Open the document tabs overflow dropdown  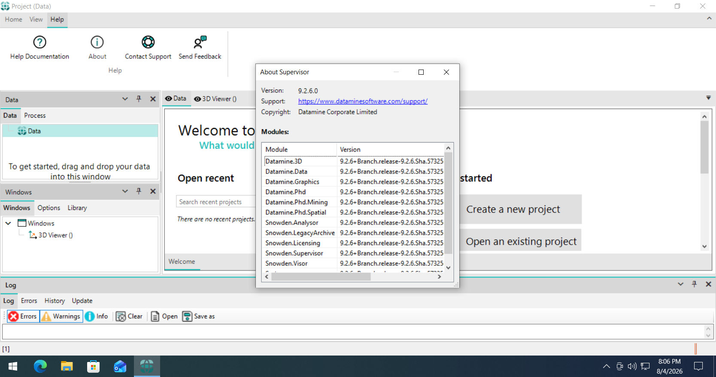point(708,98)
